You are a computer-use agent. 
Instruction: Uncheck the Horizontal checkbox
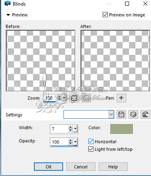tap(91, 142)
